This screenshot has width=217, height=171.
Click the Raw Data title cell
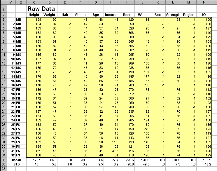(x=41, y=9)
